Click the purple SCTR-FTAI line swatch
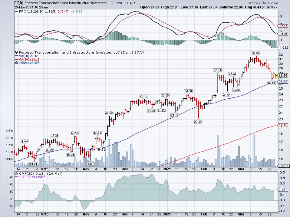 click(x=17, y=177)
